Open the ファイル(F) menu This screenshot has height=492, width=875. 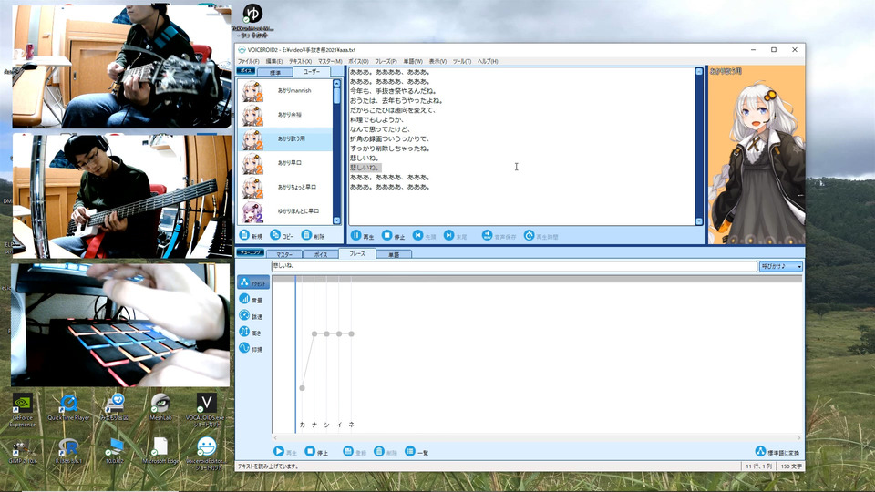[x=248, y=61]
